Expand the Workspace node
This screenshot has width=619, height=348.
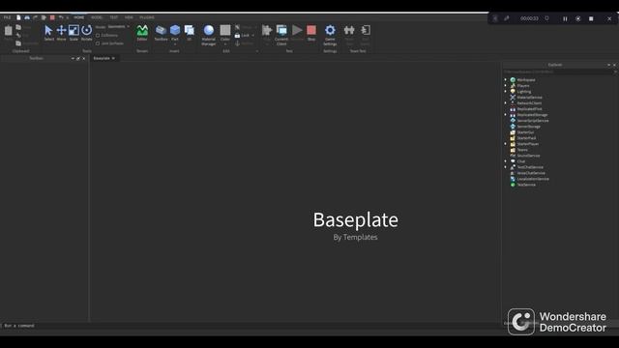coord(505,79)
